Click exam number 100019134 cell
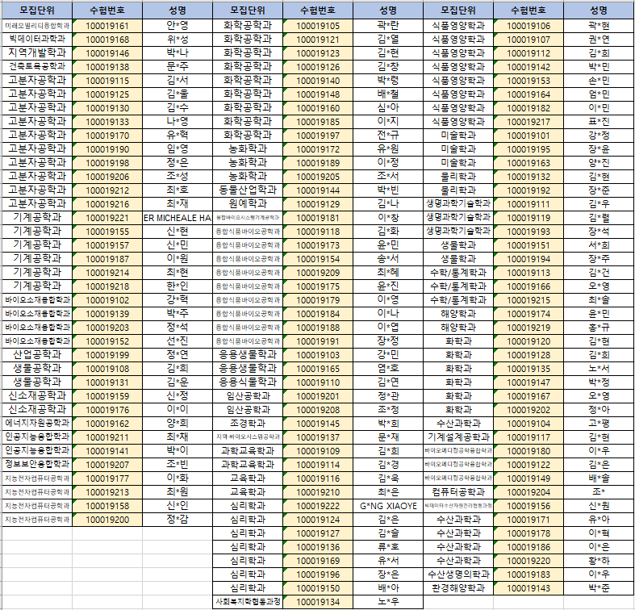The image size is (635, 610). [318, 602]
